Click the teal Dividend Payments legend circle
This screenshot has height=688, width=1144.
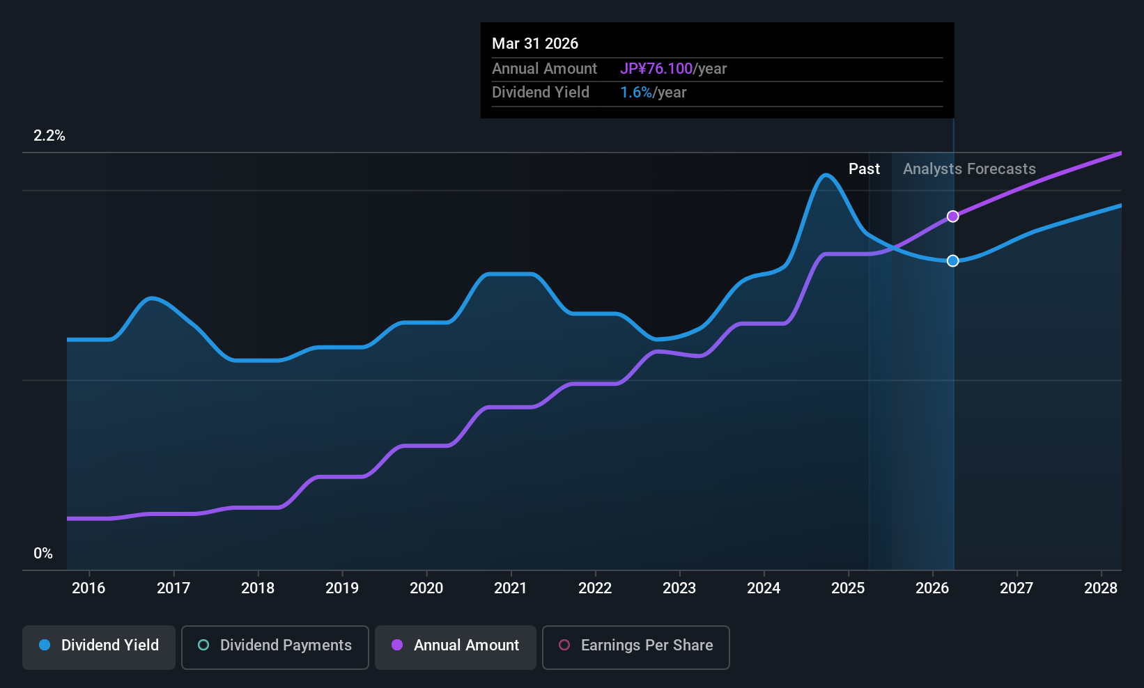(203, 645)
